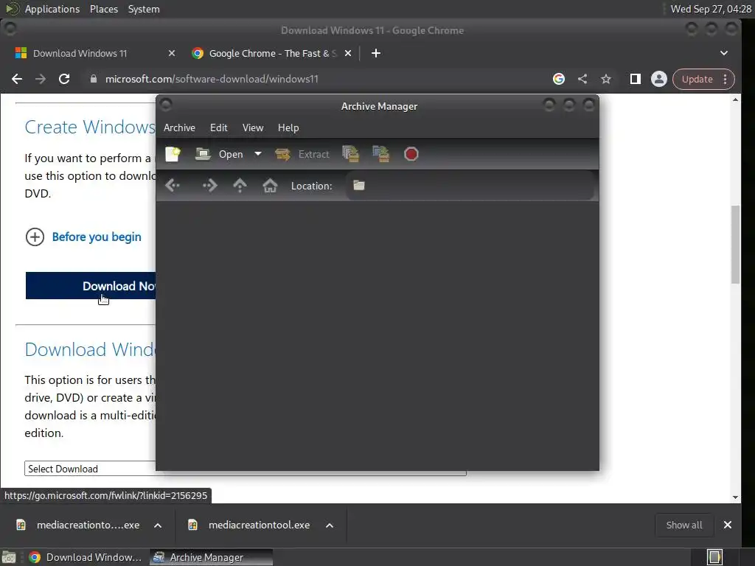
Task: Switch to Download Windows 11 tab
Action: [80, 53]
